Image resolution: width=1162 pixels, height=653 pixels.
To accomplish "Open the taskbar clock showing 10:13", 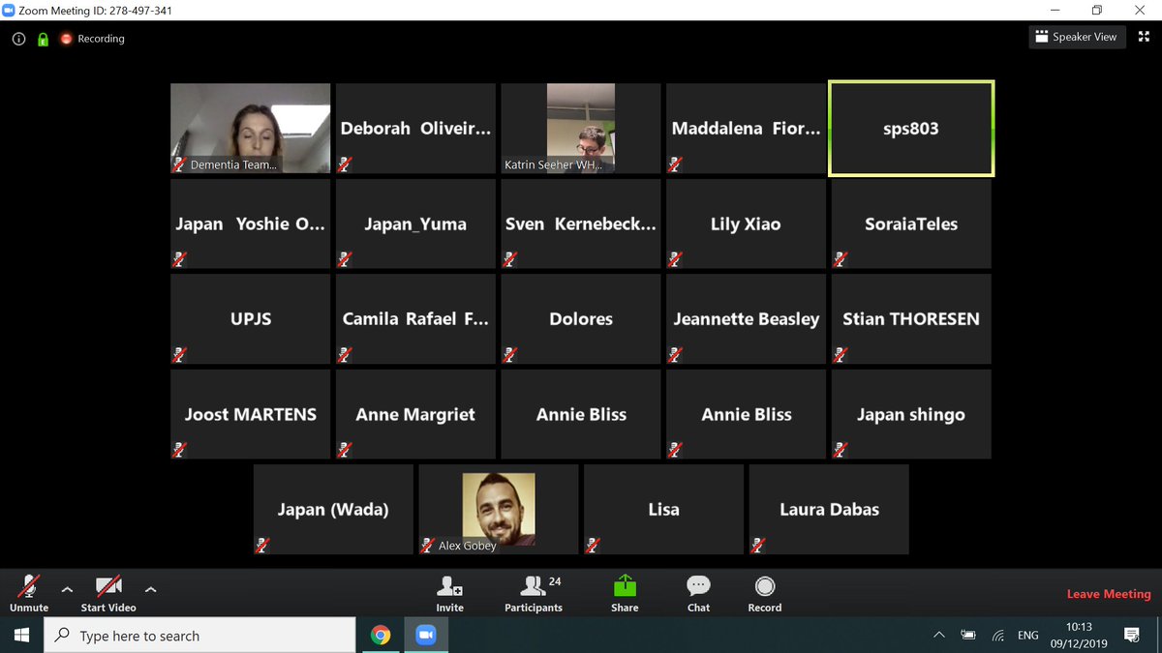I will pos(1079,636).
